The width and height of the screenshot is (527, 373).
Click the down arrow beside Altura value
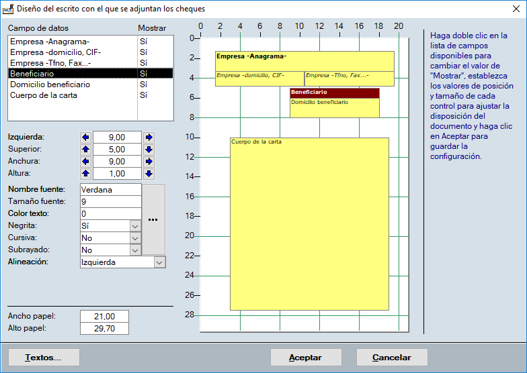tap(149, 173)
